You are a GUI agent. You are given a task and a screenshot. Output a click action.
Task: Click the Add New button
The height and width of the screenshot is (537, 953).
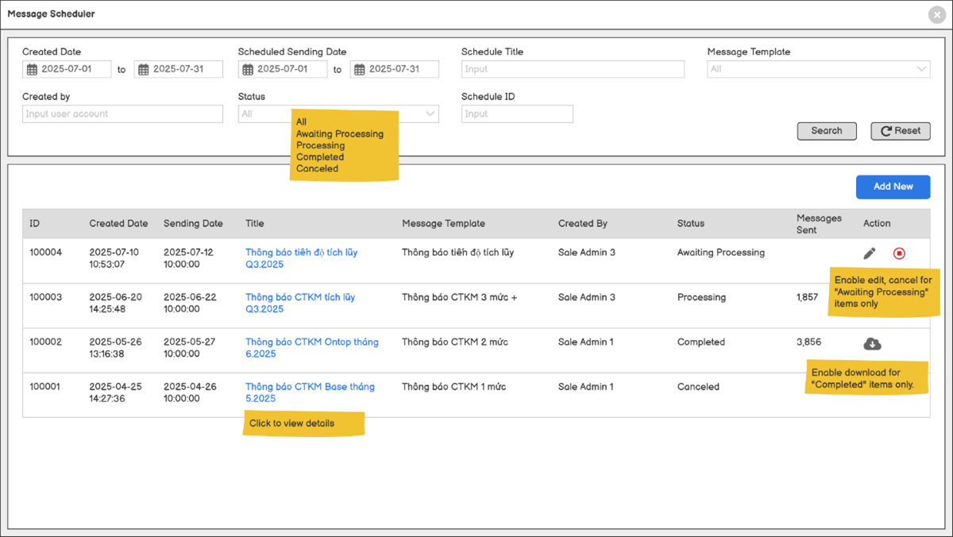pyautogui.click(x=893, y=187)
